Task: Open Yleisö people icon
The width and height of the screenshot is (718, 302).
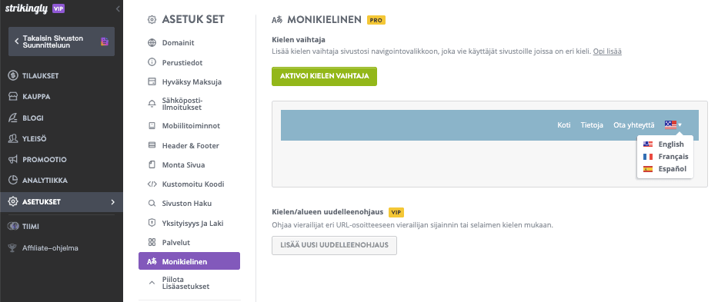Action: click(13, 138)
